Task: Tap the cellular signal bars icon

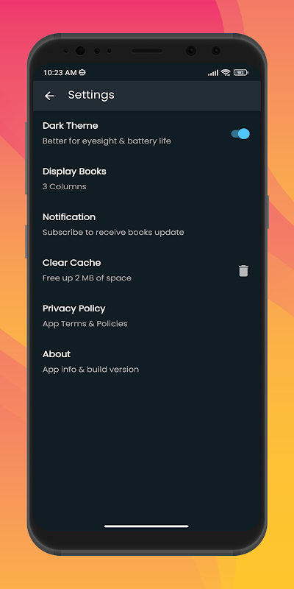Action: 213,73
